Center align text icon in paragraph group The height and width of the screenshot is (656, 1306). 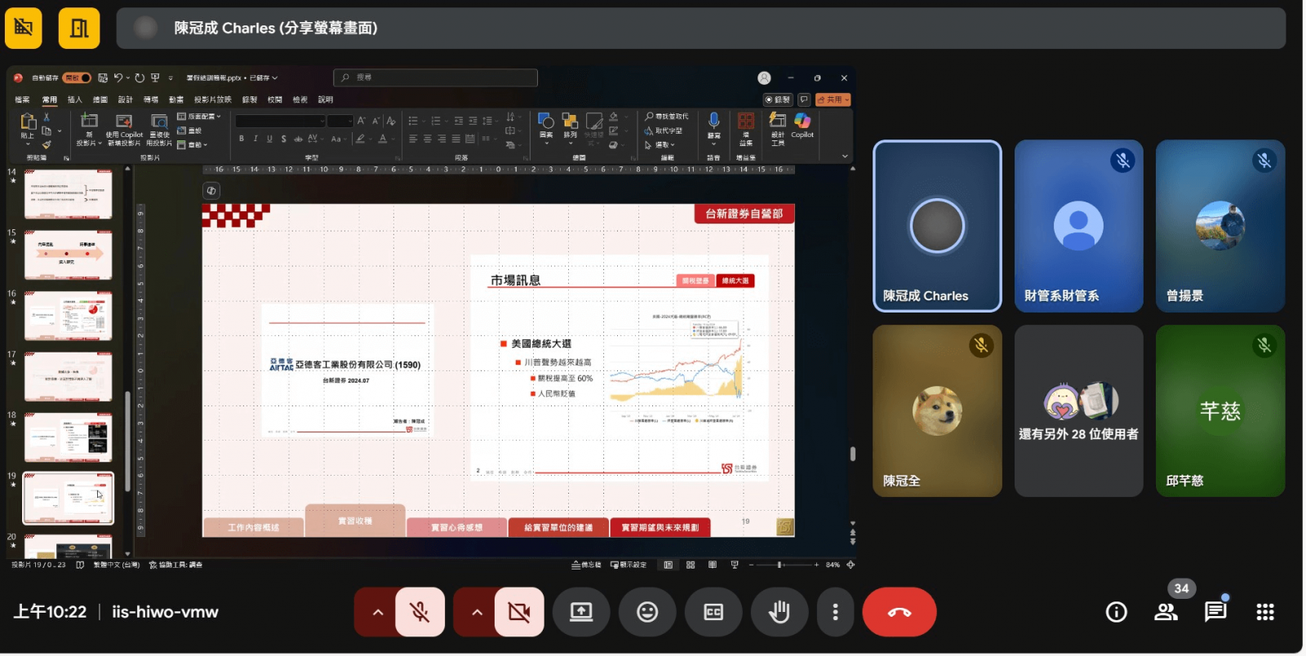(x=428, y=139)
